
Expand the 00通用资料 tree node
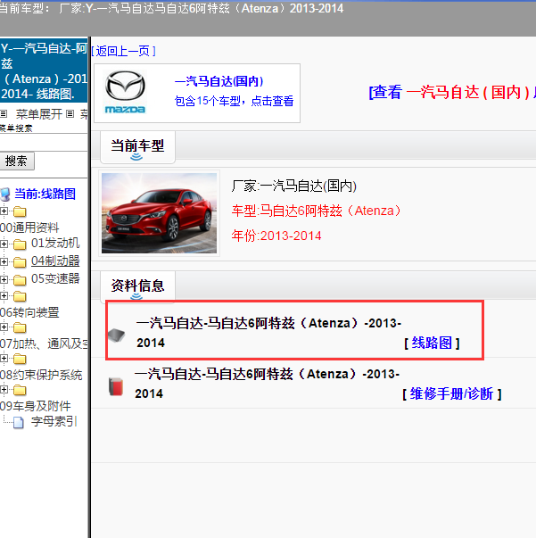coord(4,211)
